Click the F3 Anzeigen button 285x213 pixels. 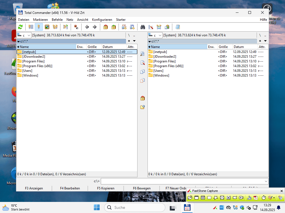tap(34, 188)
